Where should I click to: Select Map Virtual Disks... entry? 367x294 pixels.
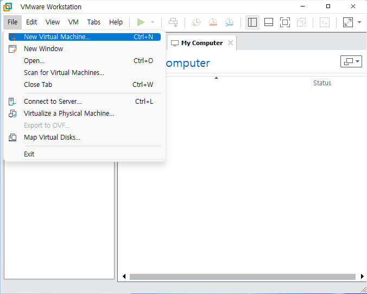click(x=85, y=137)
